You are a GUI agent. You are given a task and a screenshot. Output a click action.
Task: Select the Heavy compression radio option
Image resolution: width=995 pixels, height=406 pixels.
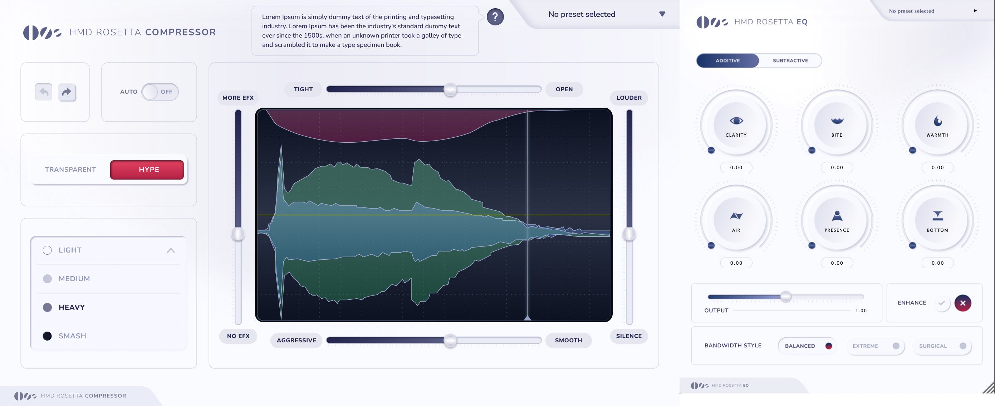tap(48, 308)
